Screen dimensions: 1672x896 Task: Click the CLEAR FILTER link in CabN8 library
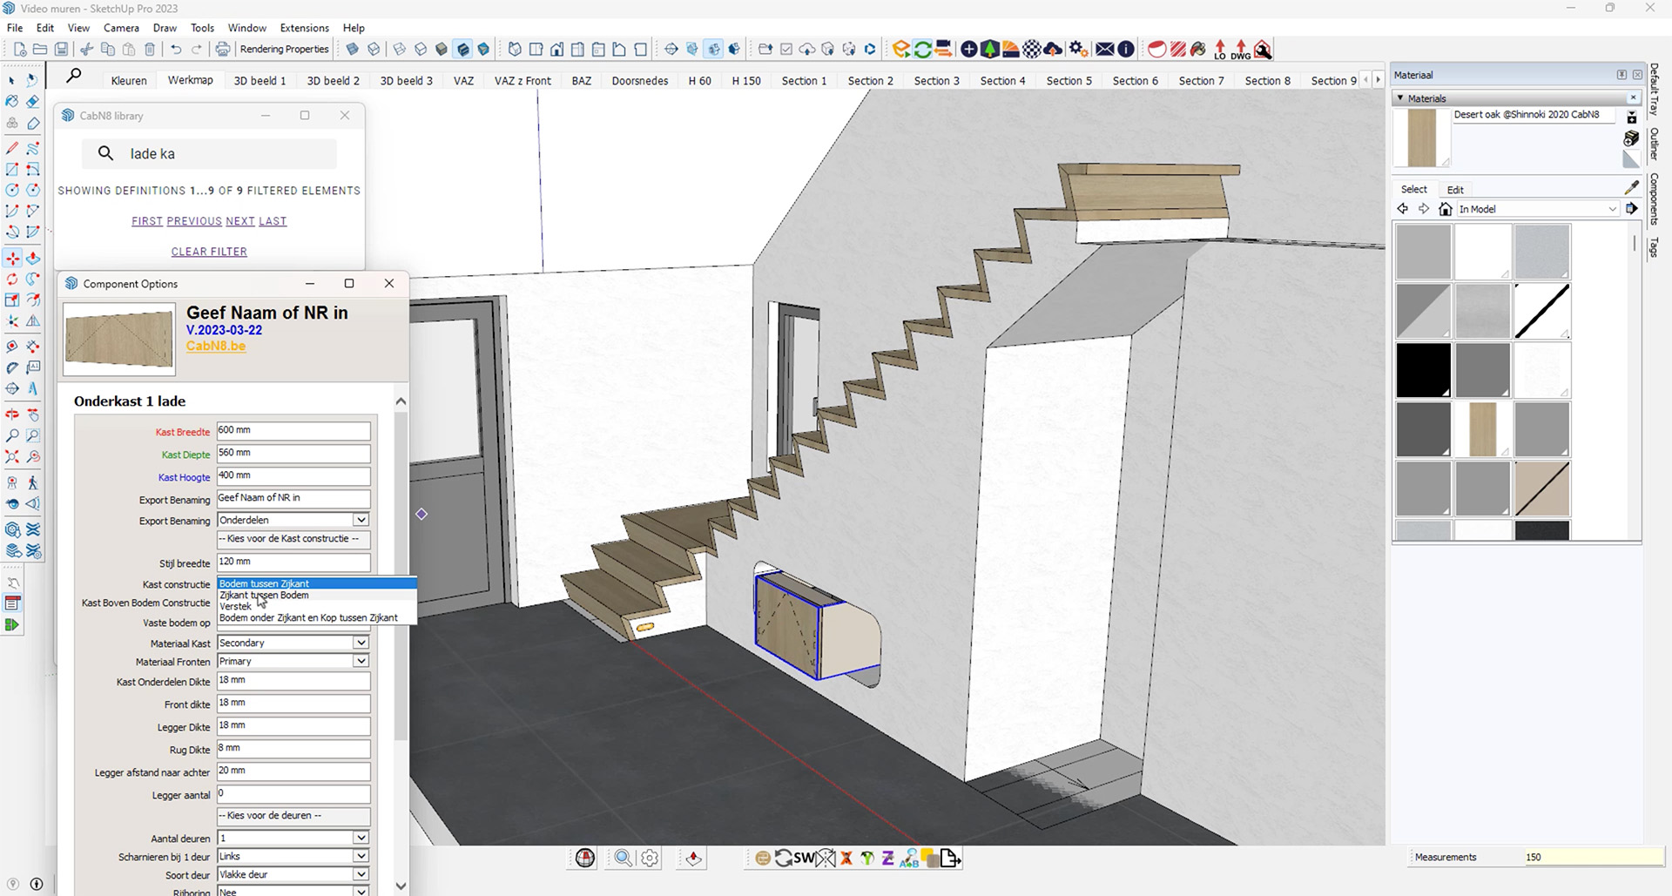click(x=209, y=252)
